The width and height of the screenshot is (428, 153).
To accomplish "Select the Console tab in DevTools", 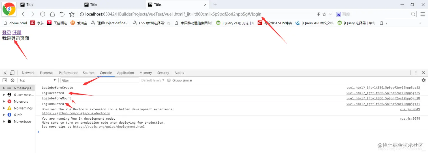I will coord(106,73).
